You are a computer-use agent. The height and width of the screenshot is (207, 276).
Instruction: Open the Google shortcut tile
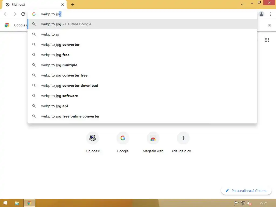123,142
